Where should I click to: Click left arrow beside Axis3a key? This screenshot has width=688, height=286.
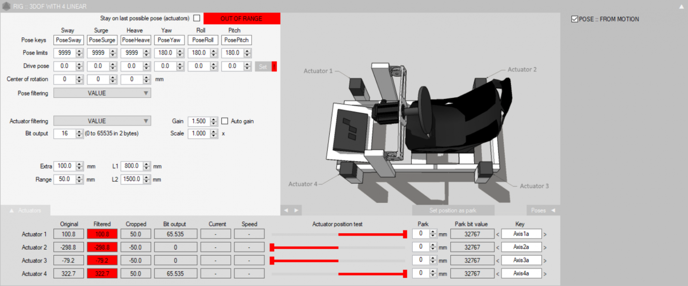click(x=498, y=261)
